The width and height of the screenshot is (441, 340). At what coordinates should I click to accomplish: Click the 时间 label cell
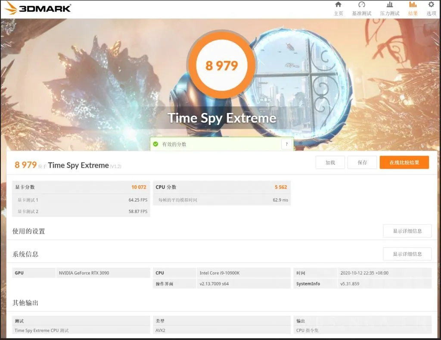315,273
